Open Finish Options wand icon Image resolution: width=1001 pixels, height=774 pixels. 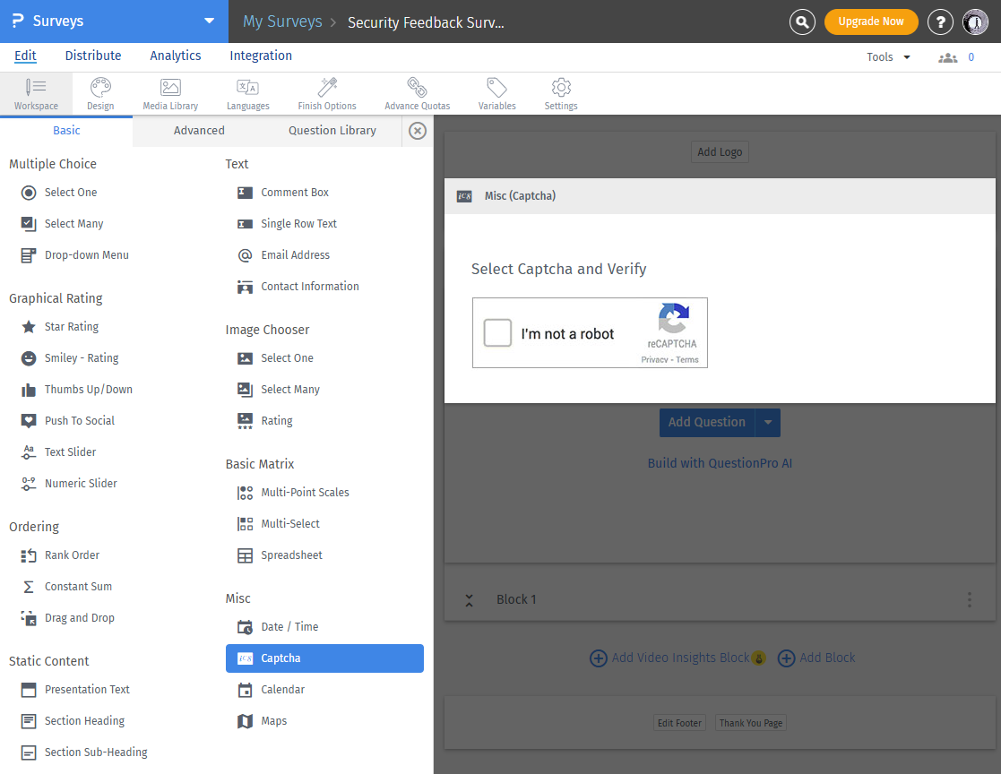coord(327,94)
